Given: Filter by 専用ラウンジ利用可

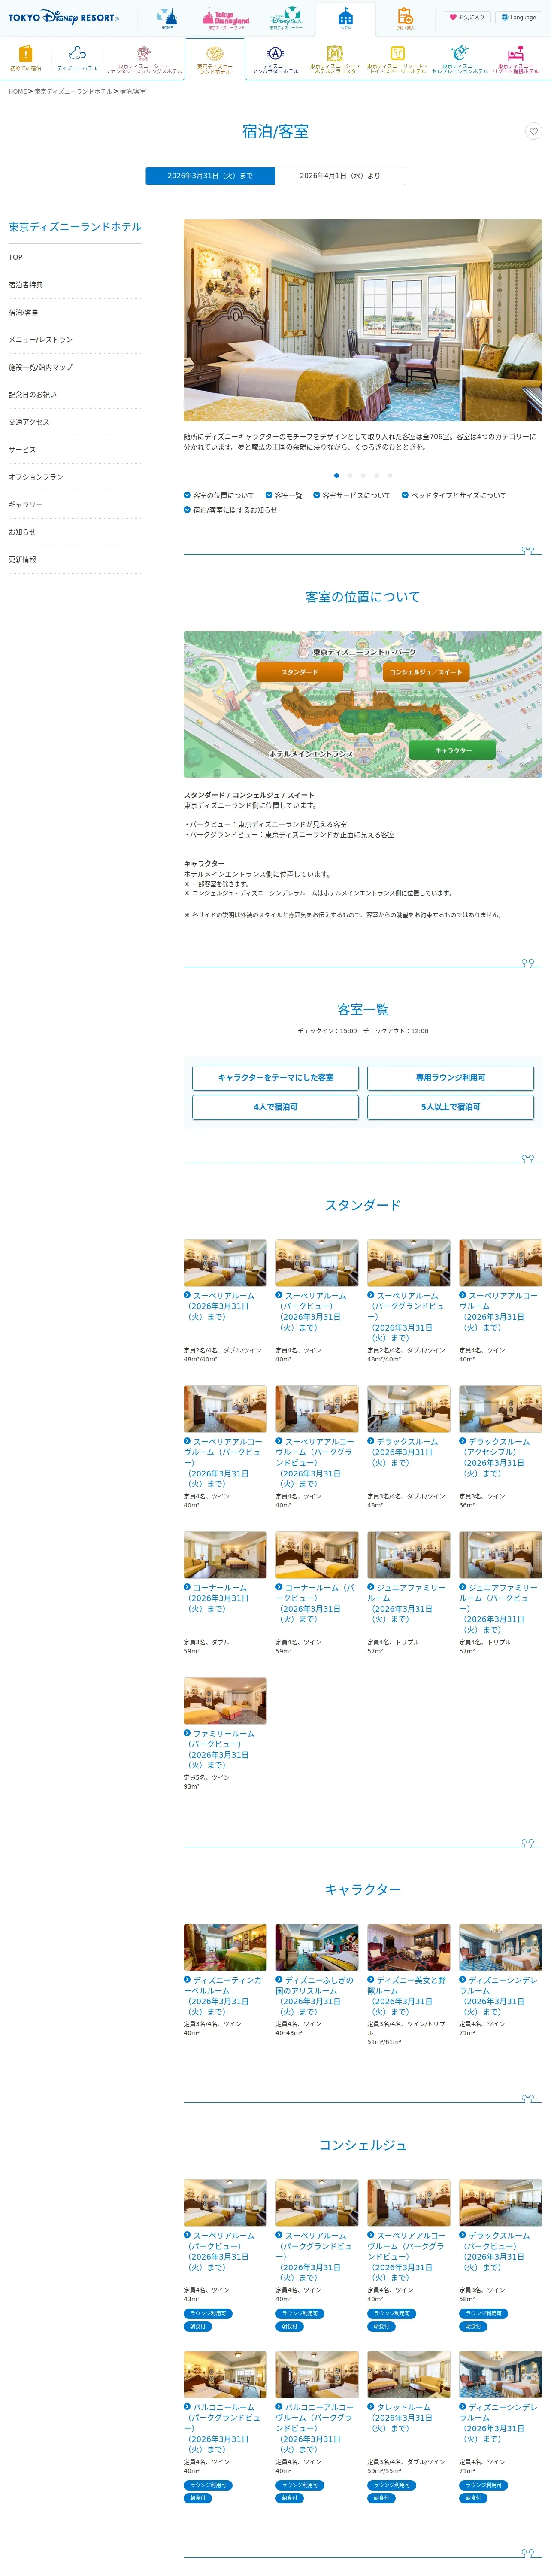Looking at the screenshot, I should (450, 1078).
